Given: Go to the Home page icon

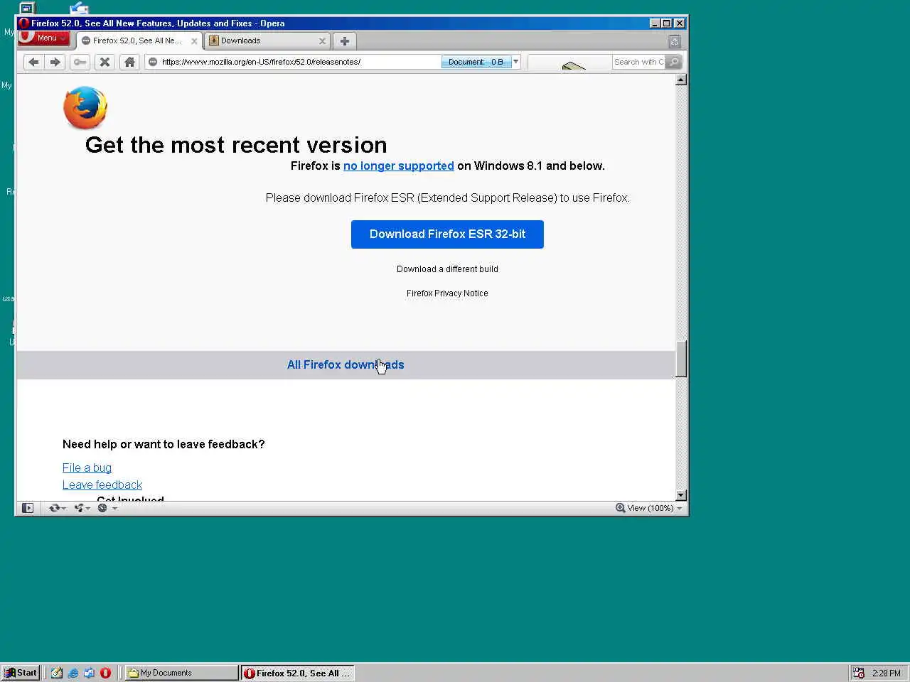Looking at the screenshot, I should [129, 62].
